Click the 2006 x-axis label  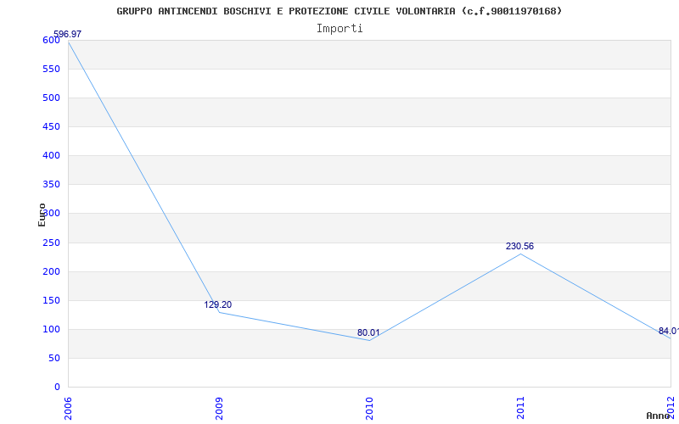(x=68, y=409)
